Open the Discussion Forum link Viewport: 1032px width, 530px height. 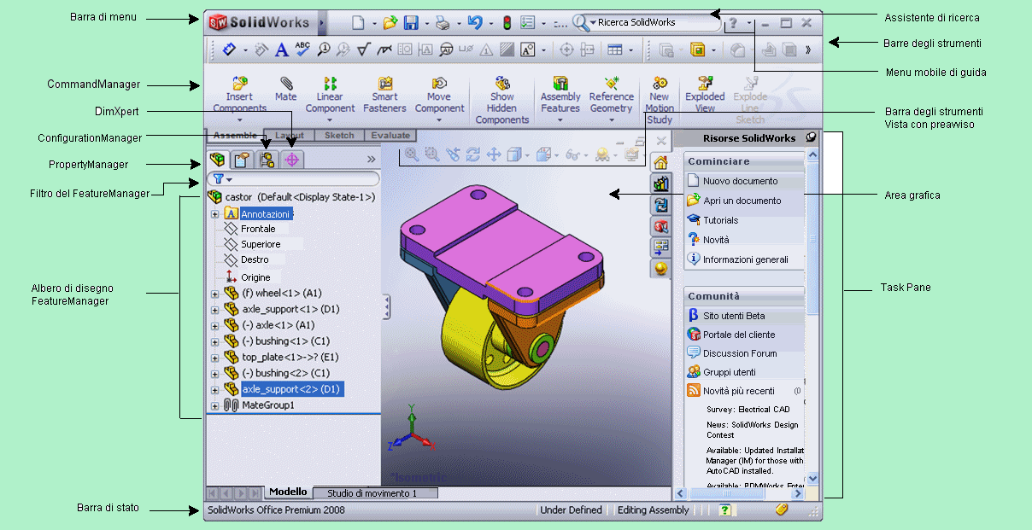click(740, 353)
